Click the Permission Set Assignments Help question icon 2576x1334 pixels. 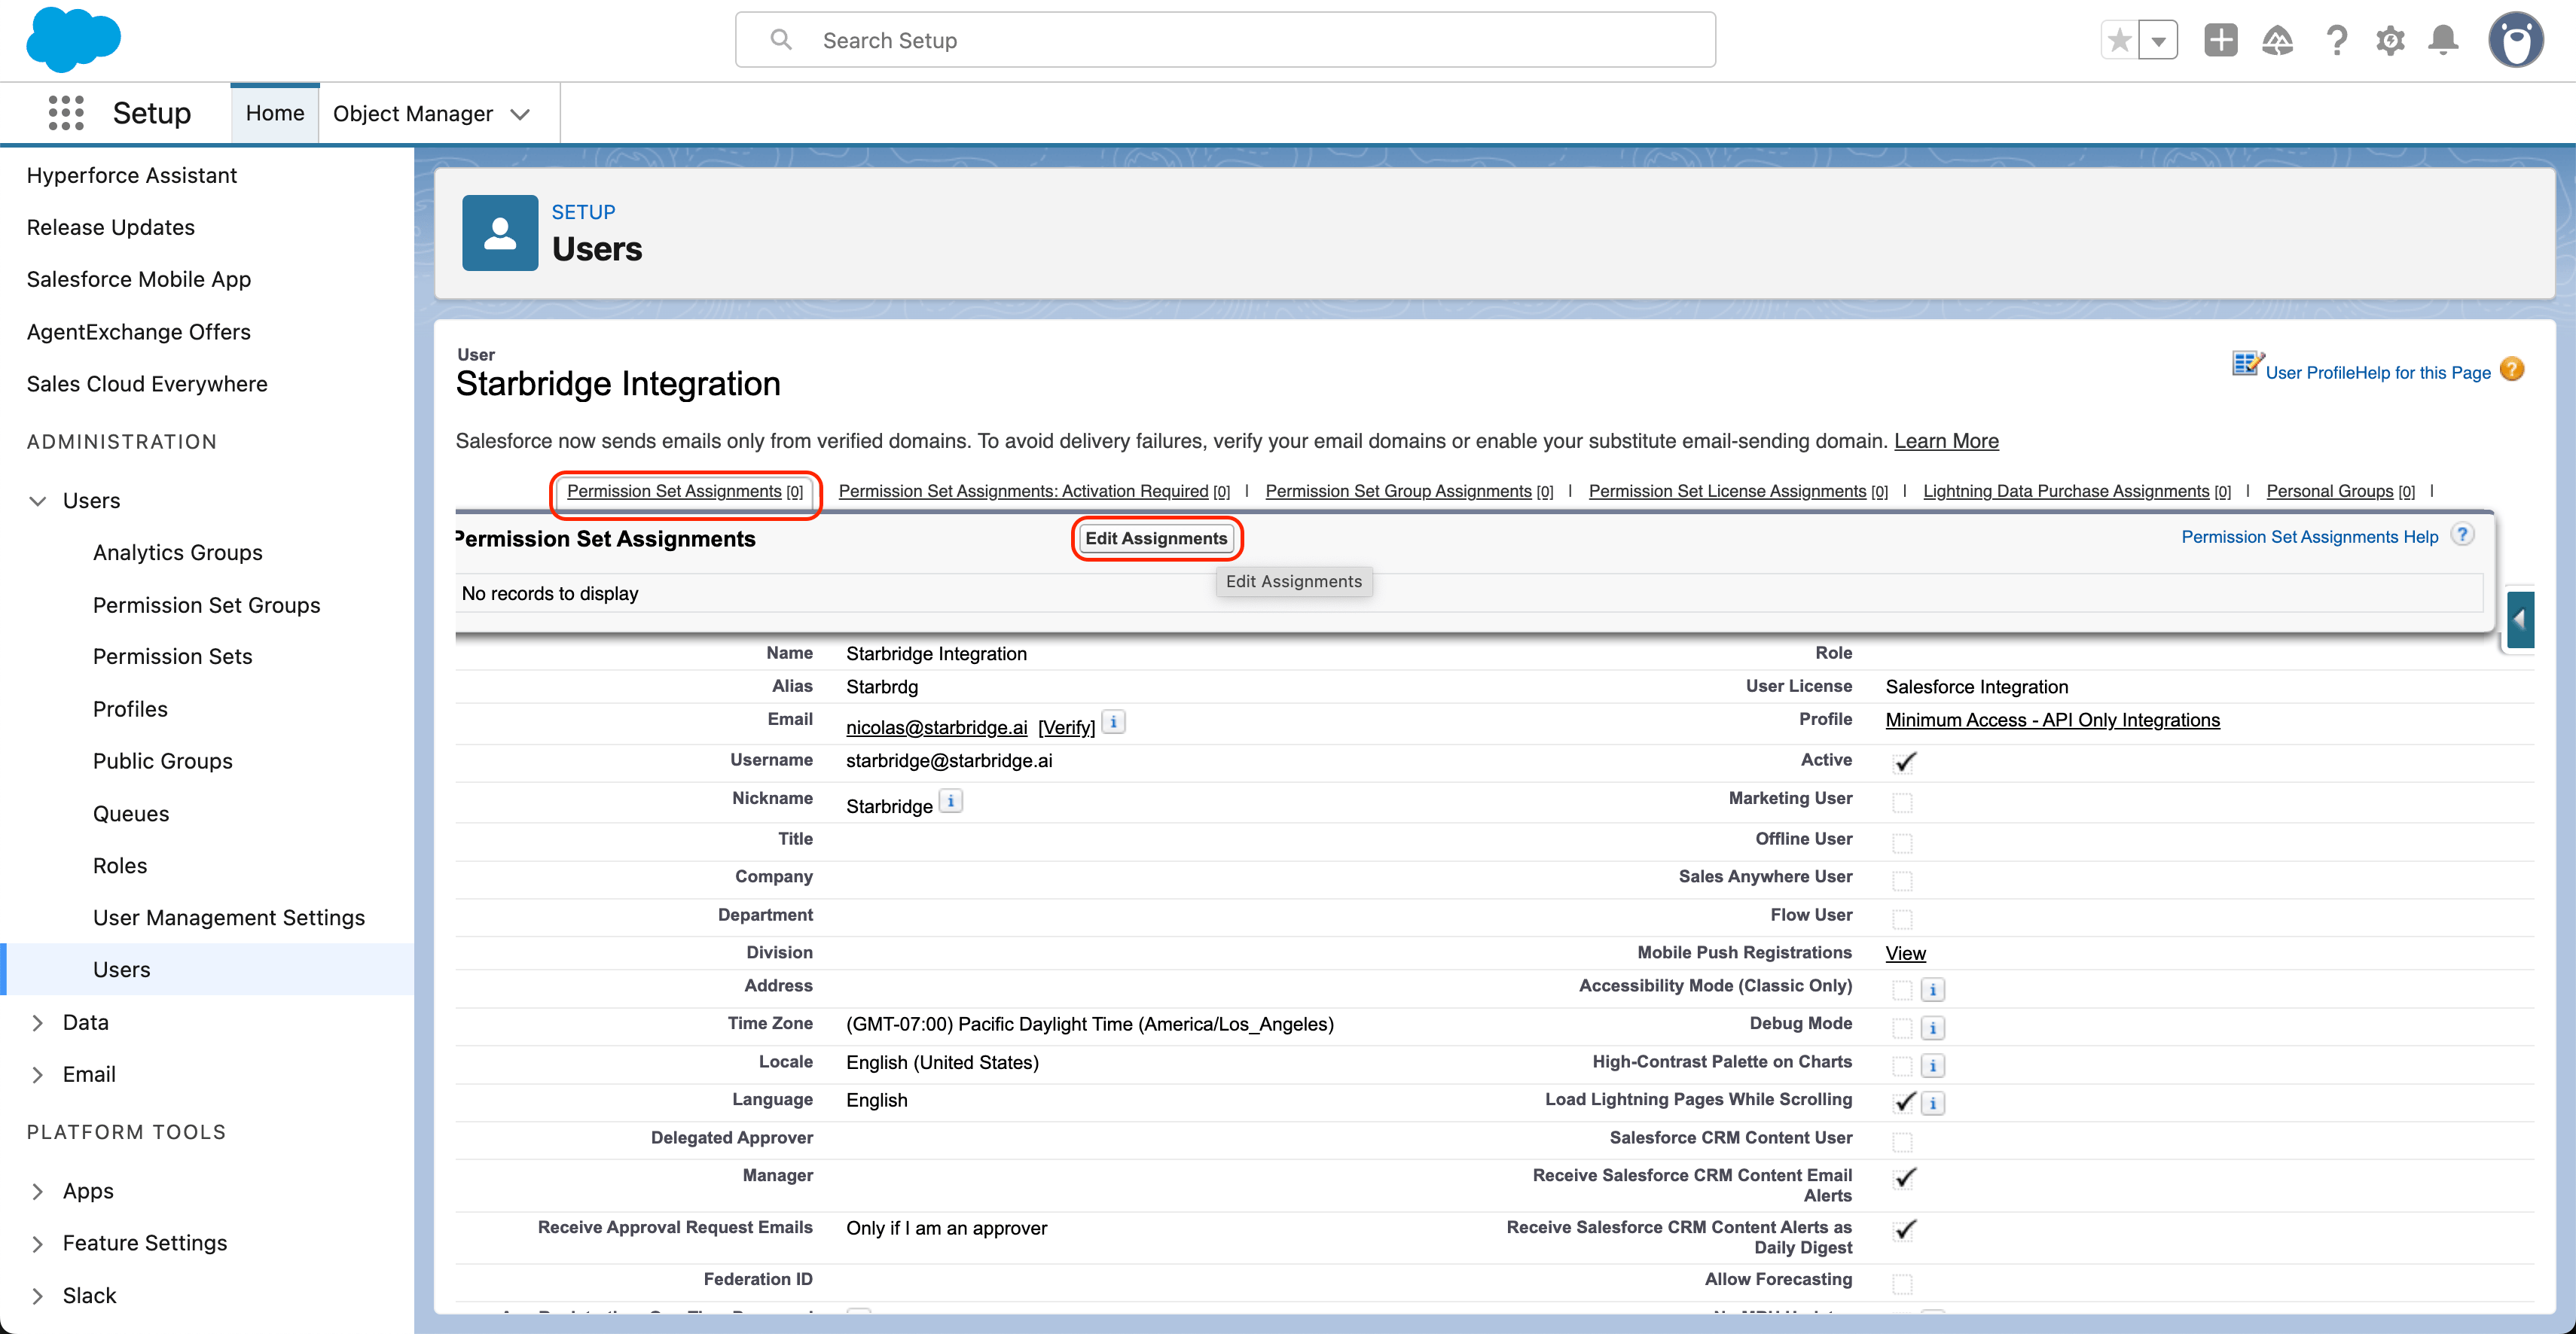(2463, 535)
